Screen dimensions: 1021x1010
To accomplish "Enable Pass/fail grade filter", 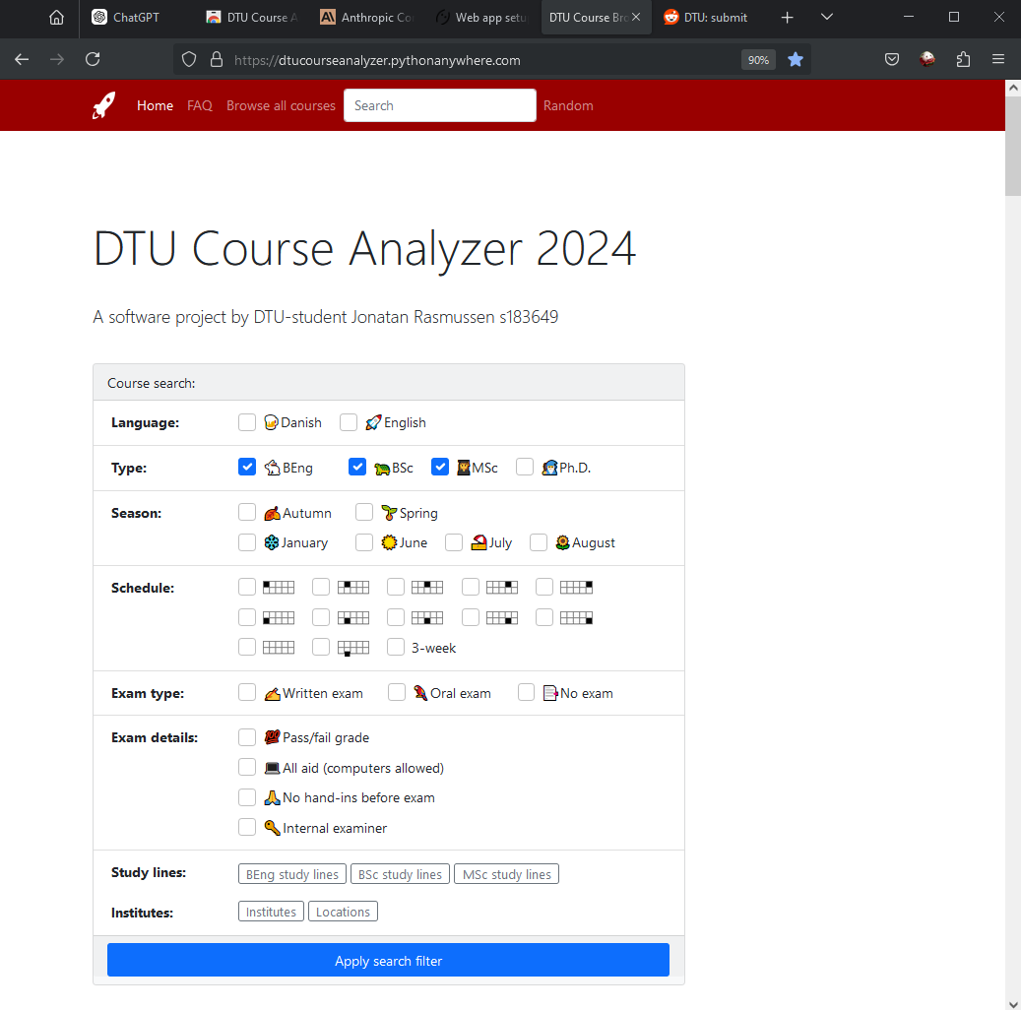I will click(247, 737).
